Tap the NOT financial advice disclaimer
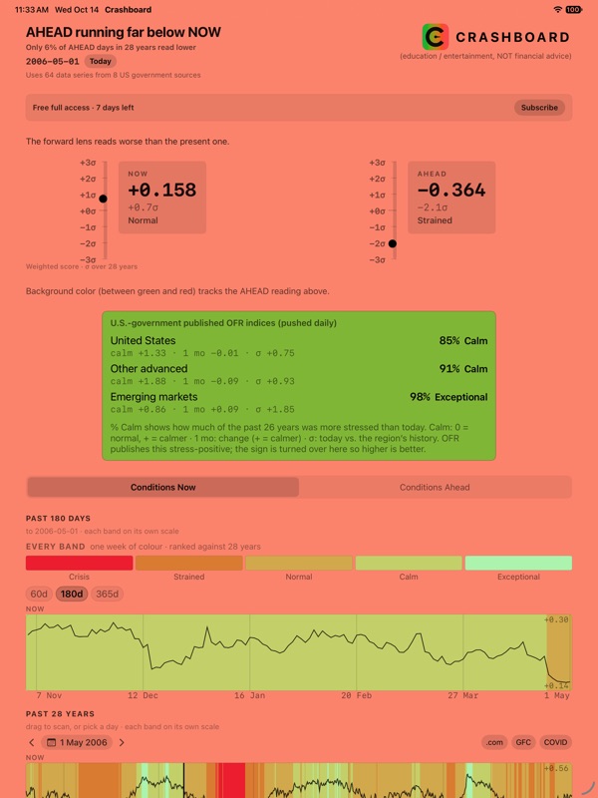 (485, 56)
